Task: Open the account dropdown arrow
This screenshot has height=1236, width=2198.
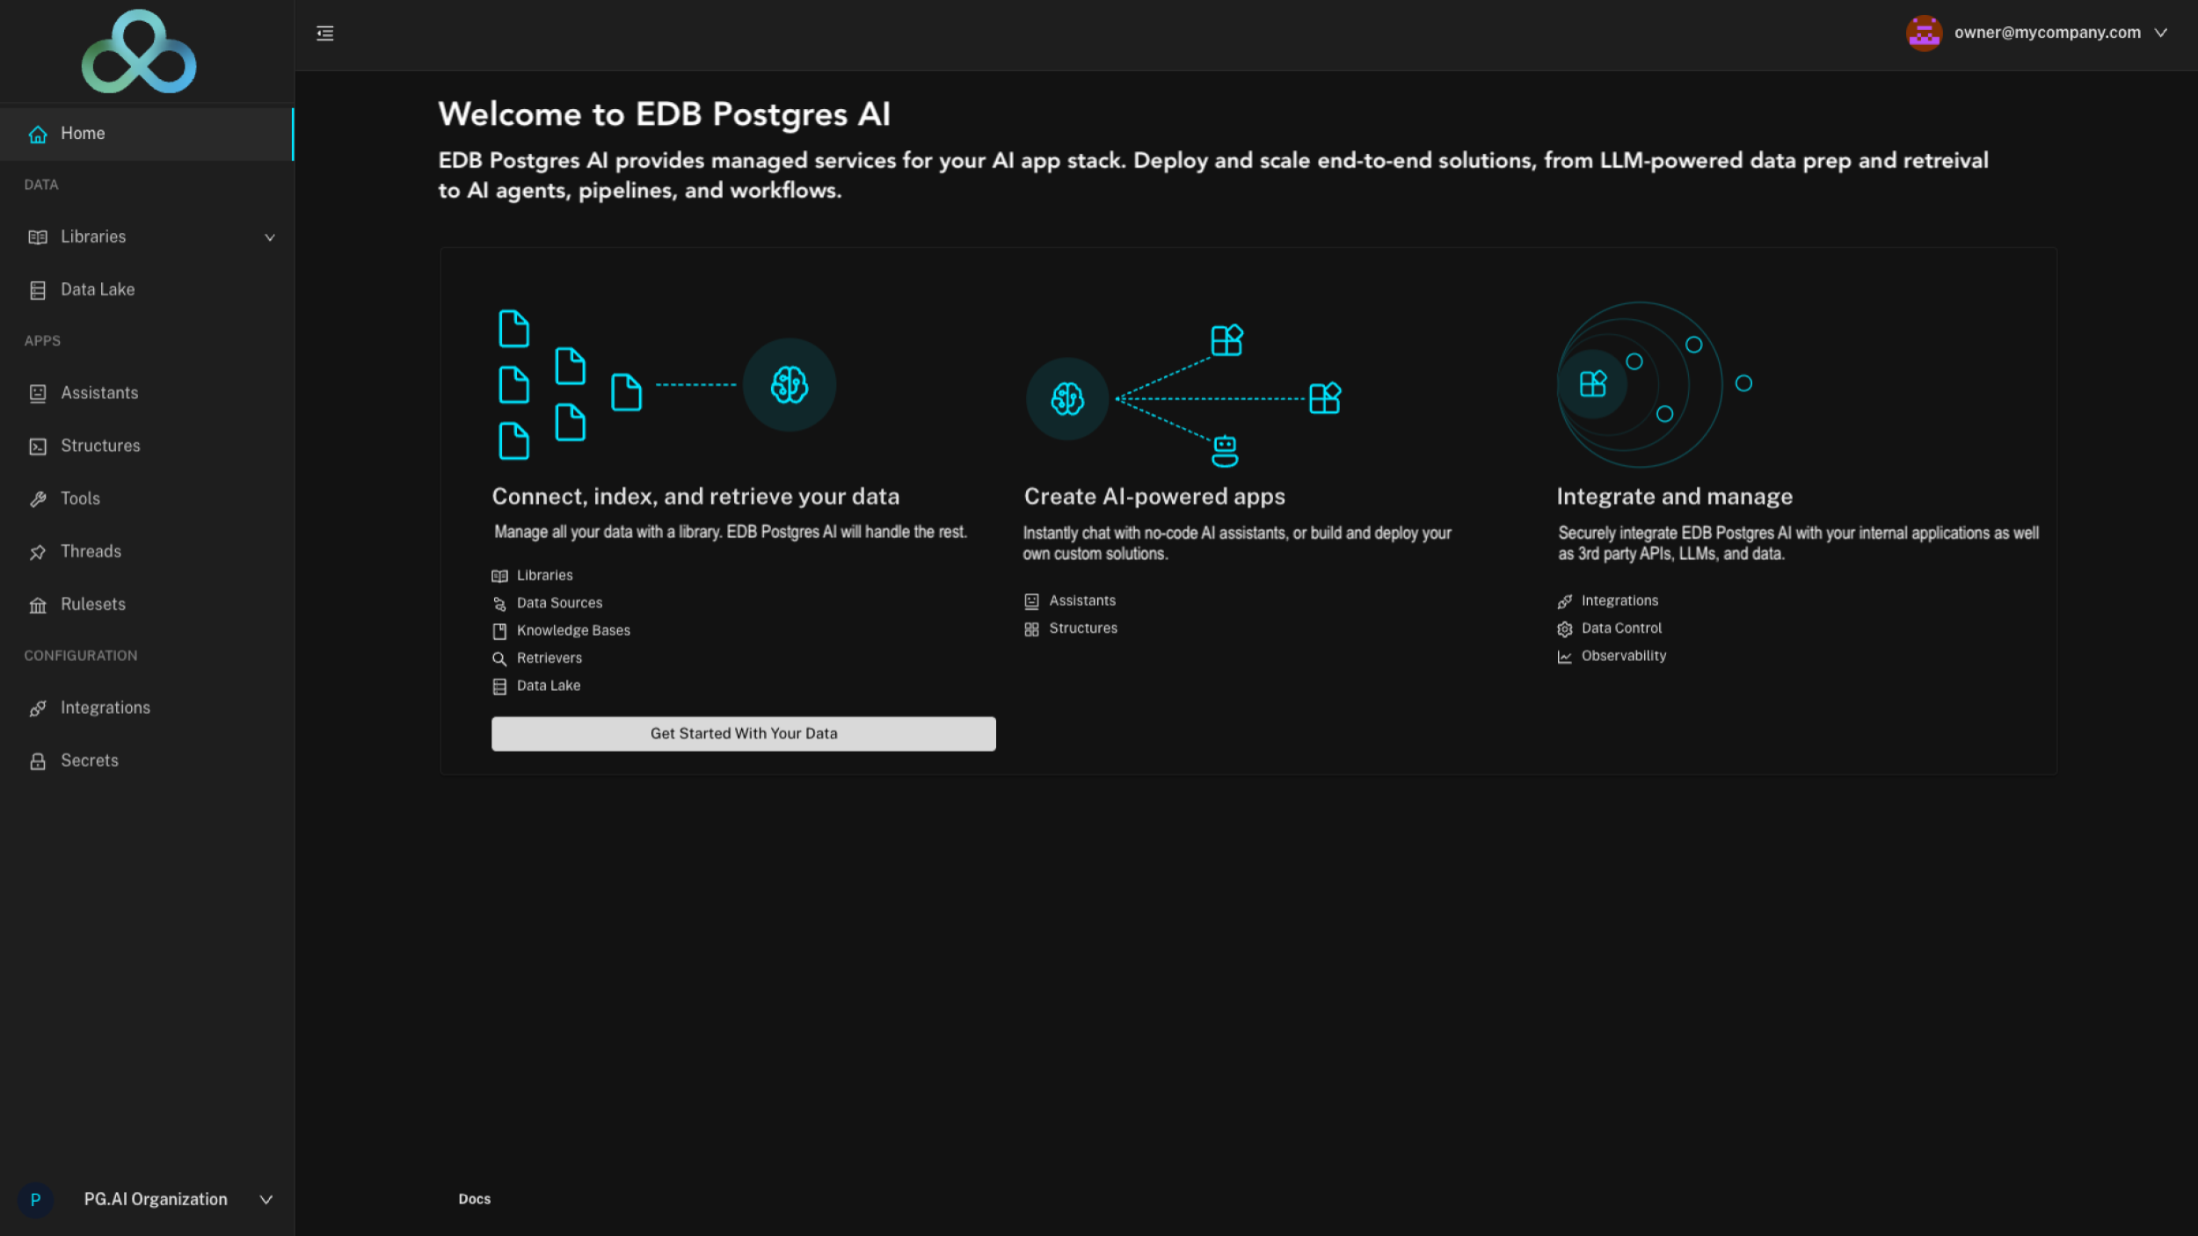Action: coord(2161,33)
